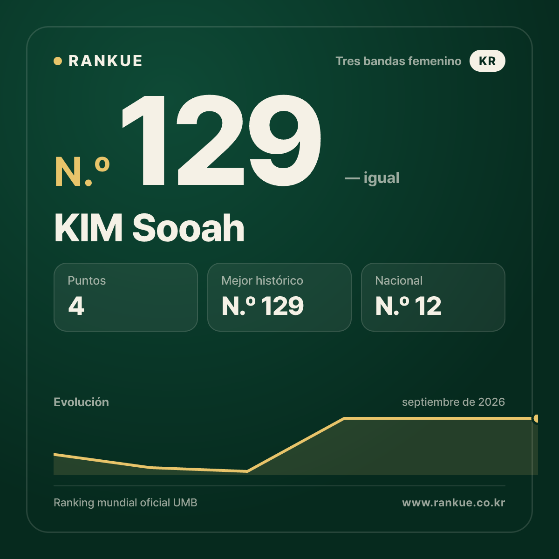
Task: Click the RANKUE brand name
Action: [105, 61]
